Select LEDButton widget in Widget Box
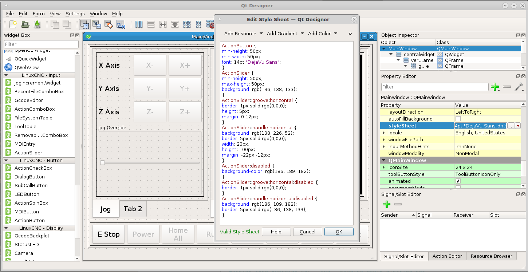 [27, 194]
